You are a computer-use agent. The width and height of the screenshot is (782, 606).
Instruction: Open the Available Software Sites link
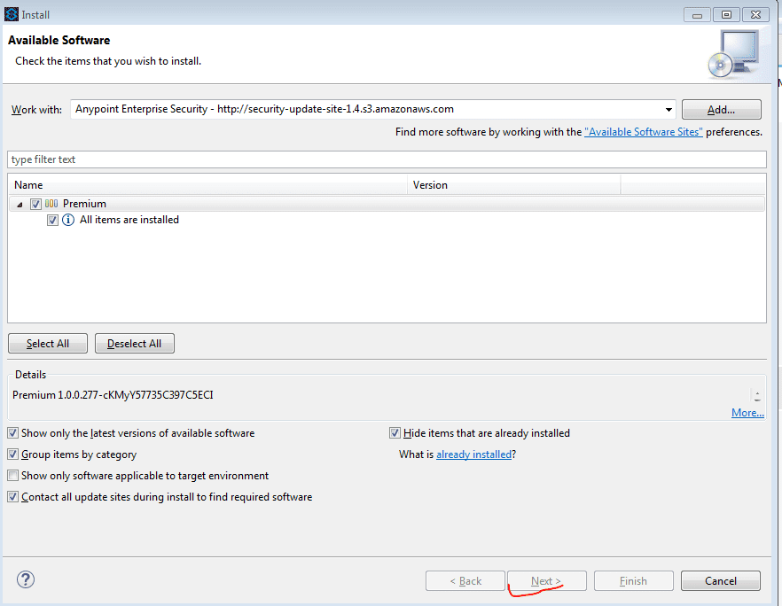coord(644,132)
